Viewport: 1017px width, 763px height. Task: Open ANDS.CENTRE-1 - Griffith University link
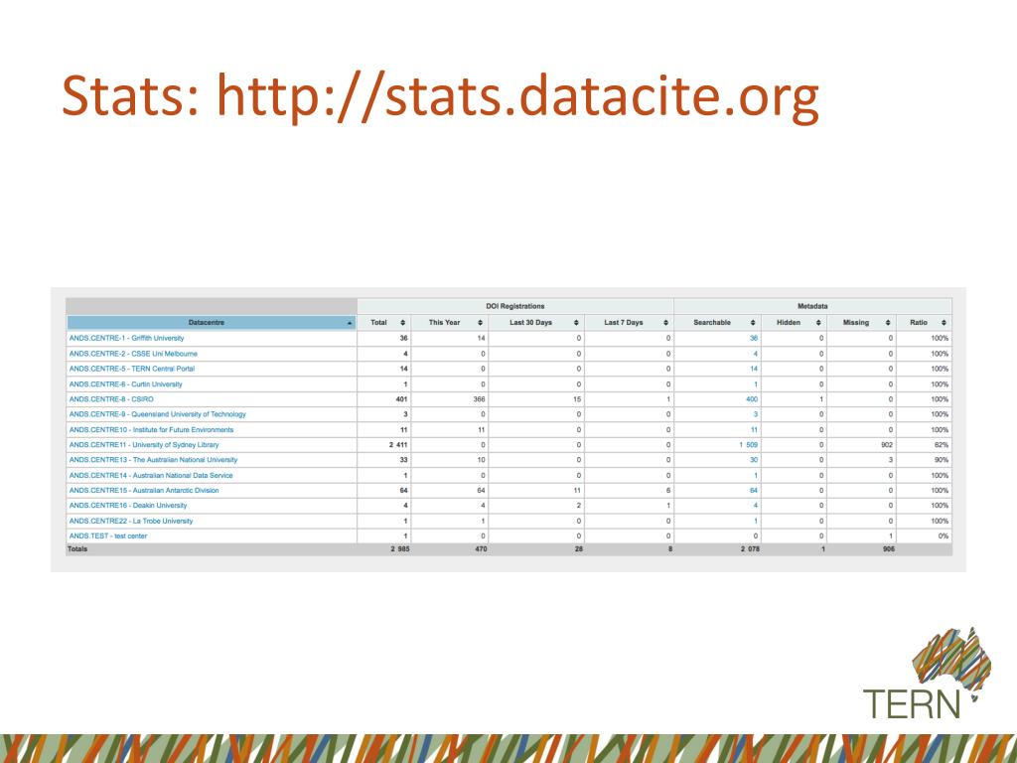click(x=126, y=338)
